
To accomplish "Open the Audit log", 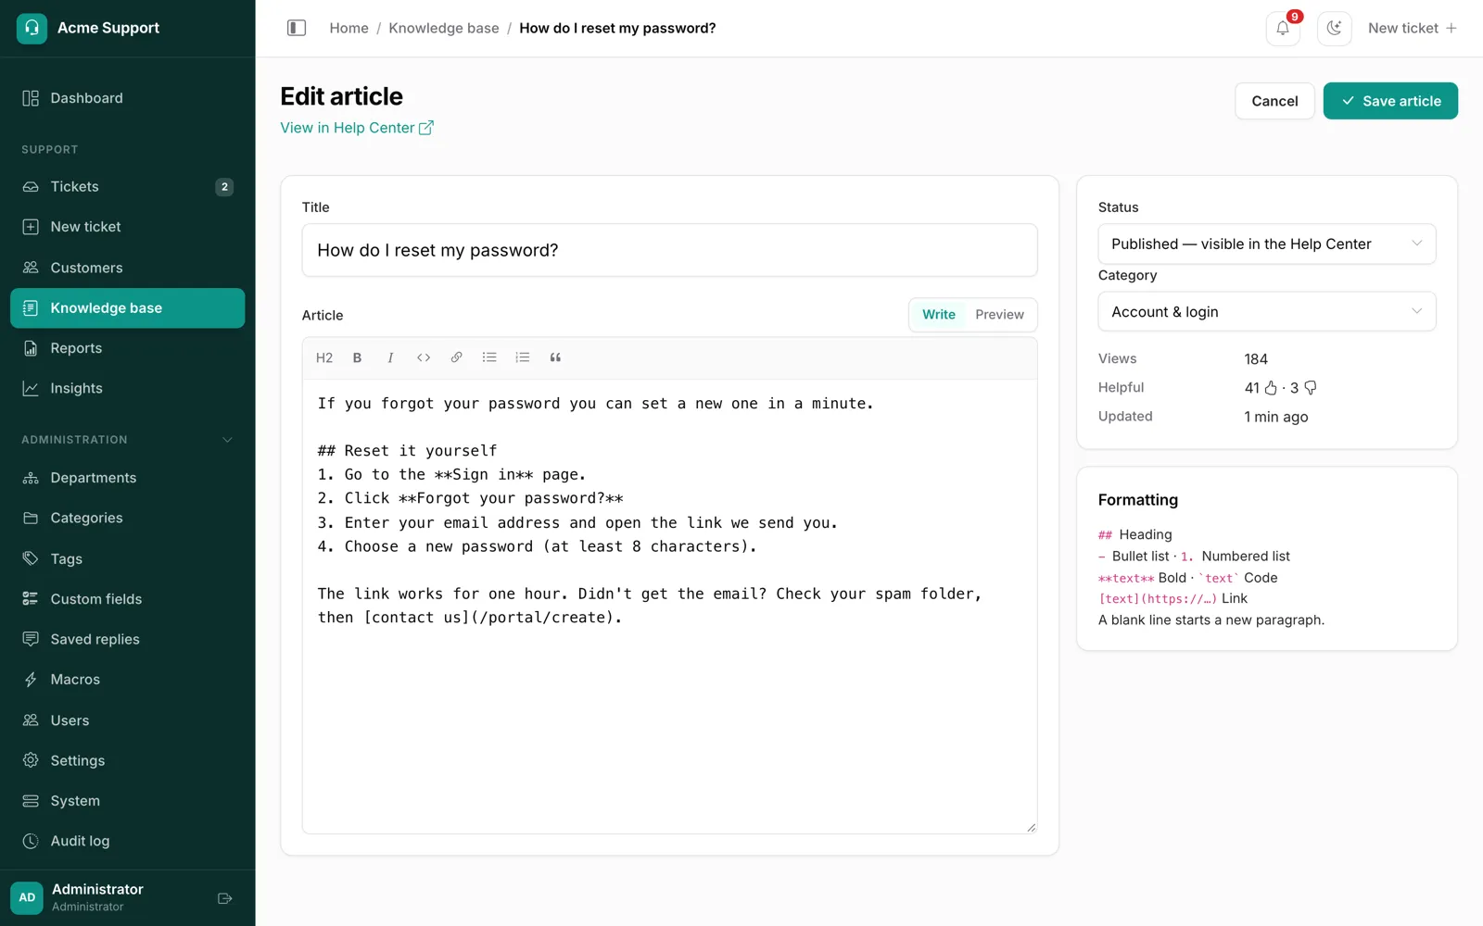I will 128,841.
